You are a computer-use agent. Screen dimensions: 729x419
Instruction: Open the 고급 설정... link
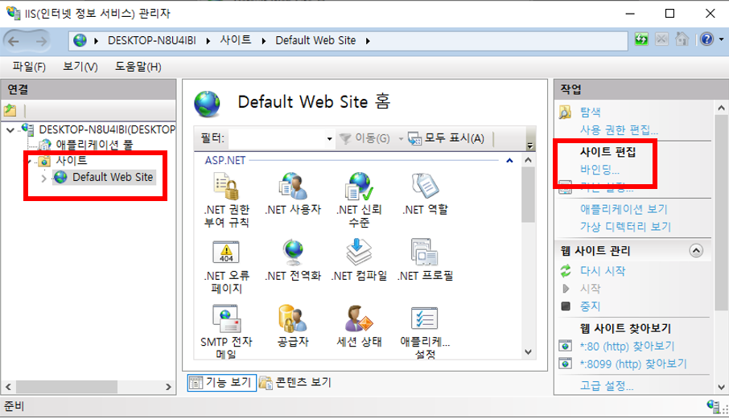pos(606,385)
